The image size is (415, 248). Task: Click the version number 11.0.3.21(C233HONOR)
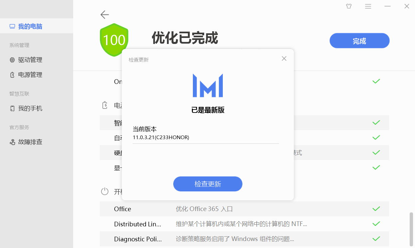pyautogui.click(x=161, y=137)
